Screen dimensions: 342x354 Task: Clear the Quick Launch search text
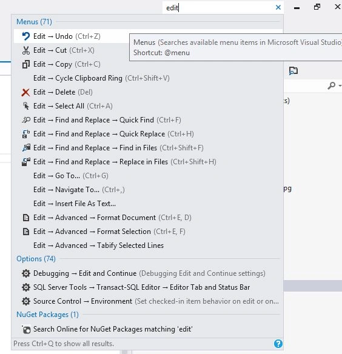(278, 7)
